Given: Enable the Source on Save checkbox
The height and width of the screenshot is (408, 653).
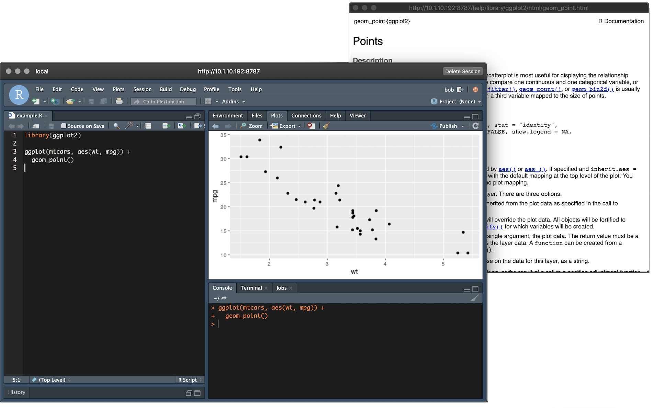Looking at the screenshot, I should pos(64,126).
